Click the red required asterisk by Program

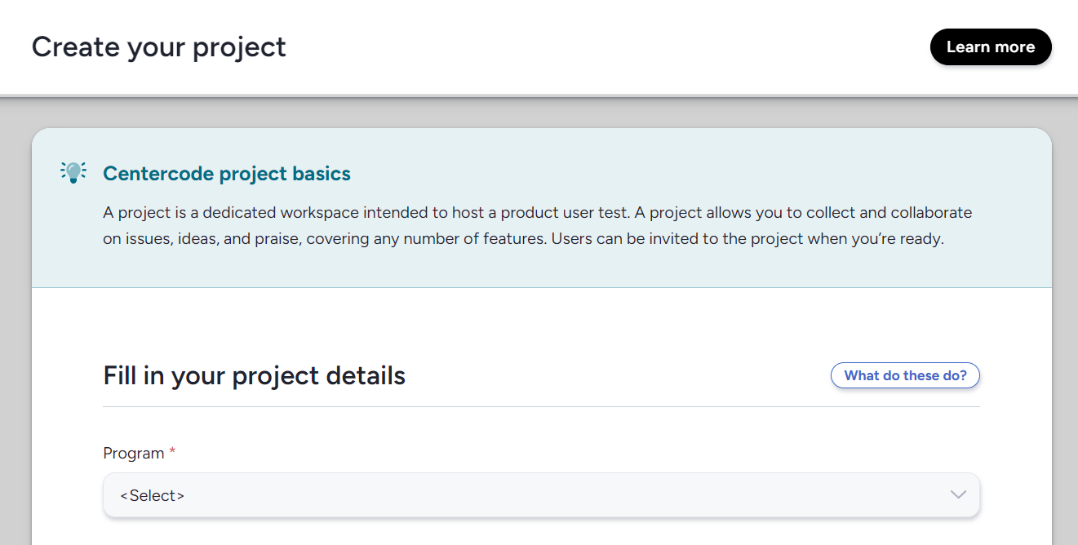pyautogui.click(x=172, y=452)
